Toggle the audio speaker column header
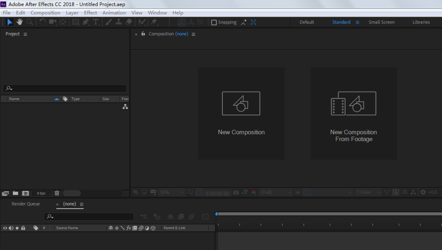442x250 pixels. click(11, 228)
